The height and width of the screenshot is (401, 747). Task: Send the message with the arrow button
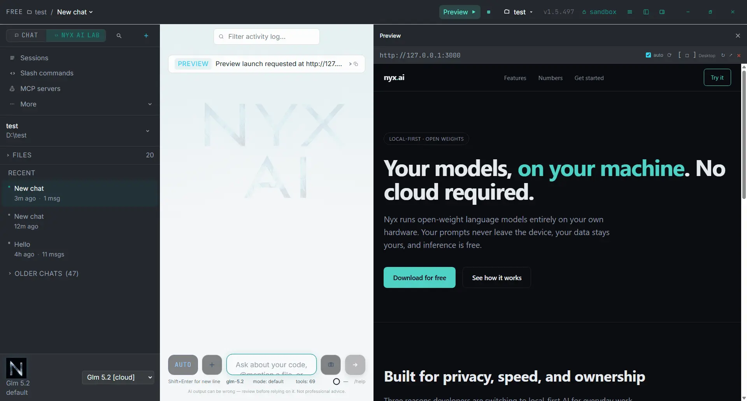(x=355, y=365)
